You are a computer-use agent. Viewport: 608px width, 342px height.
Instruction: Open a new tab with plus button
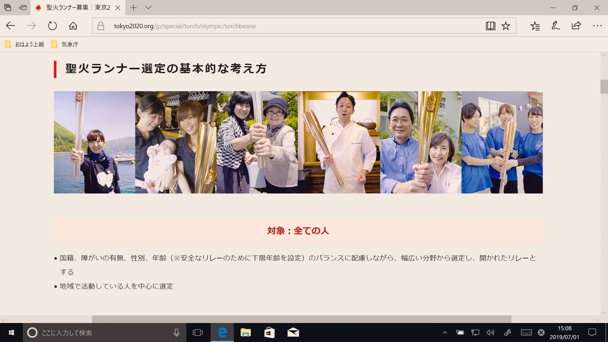pyautogui.click(x=133, y=8)
